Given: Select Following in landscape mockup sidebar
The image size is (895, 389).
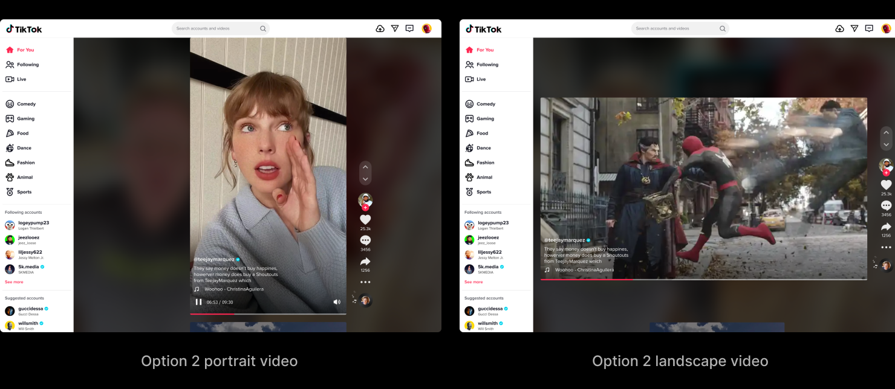Looking at the screenshot, I should [482, 65].
